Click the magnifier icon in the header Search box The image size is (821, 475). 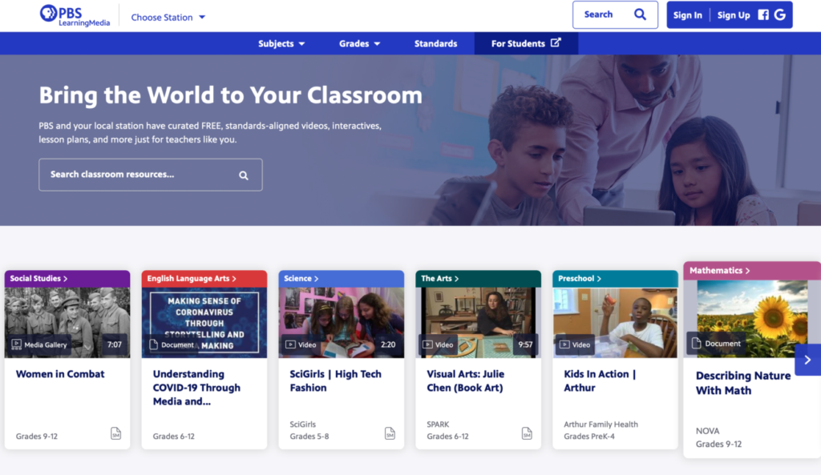tap(640, 14)
